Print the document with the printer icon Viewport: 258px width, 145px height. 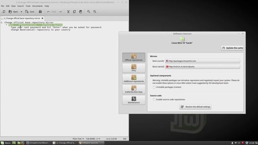click(x=40, y=12)
